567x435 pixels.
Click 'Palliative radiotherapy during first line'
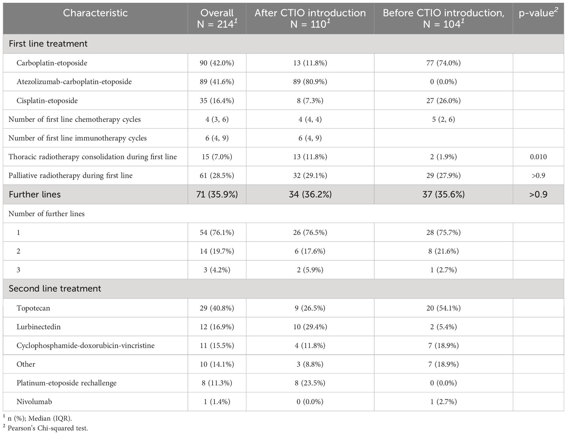(x=70, y=175)
